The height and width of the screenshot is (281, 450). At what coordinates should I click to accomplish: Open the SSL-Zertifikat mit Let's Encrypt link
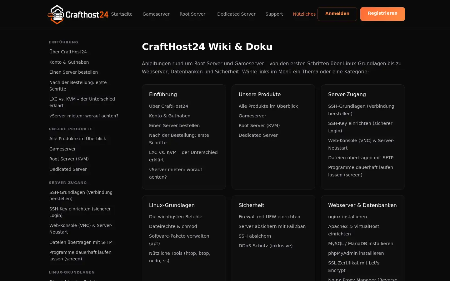click(x=354, y=267)
